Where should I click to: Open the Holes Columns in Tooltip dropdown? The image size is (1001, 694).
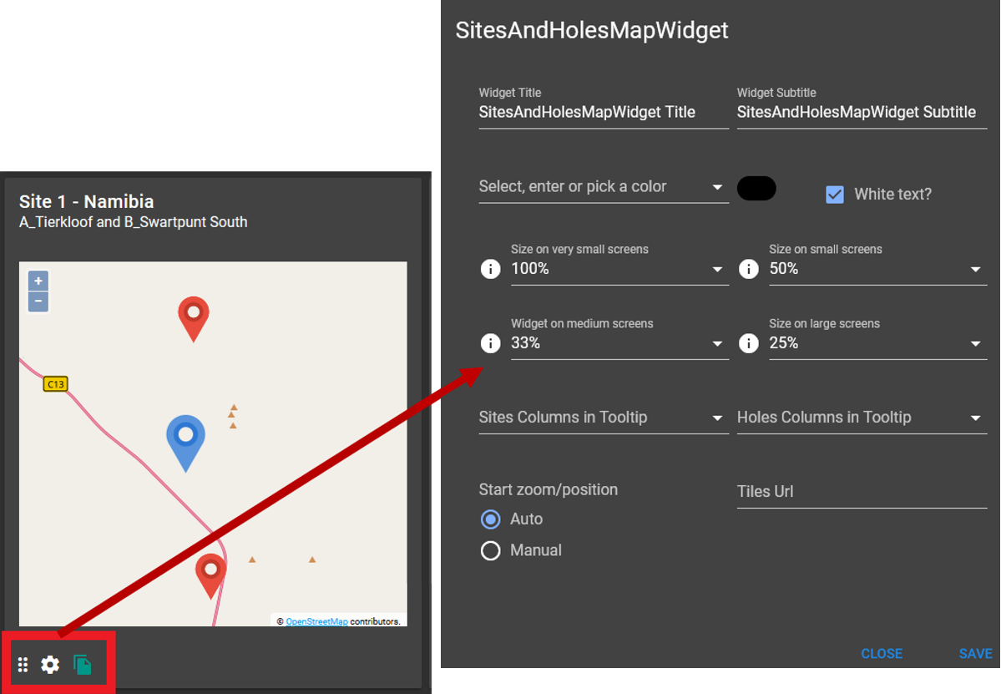click(975, 417)
